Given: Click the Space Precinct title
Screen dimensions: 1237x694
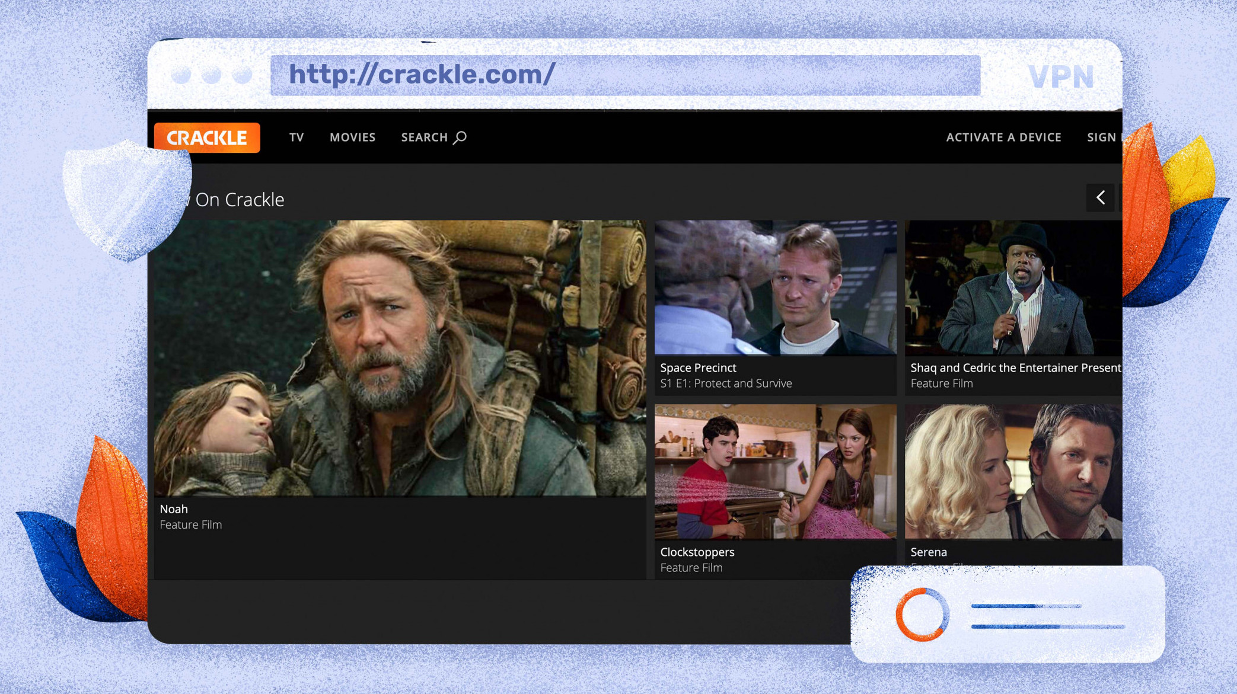Looking at the screenshot, I should (x=698, y=368).
